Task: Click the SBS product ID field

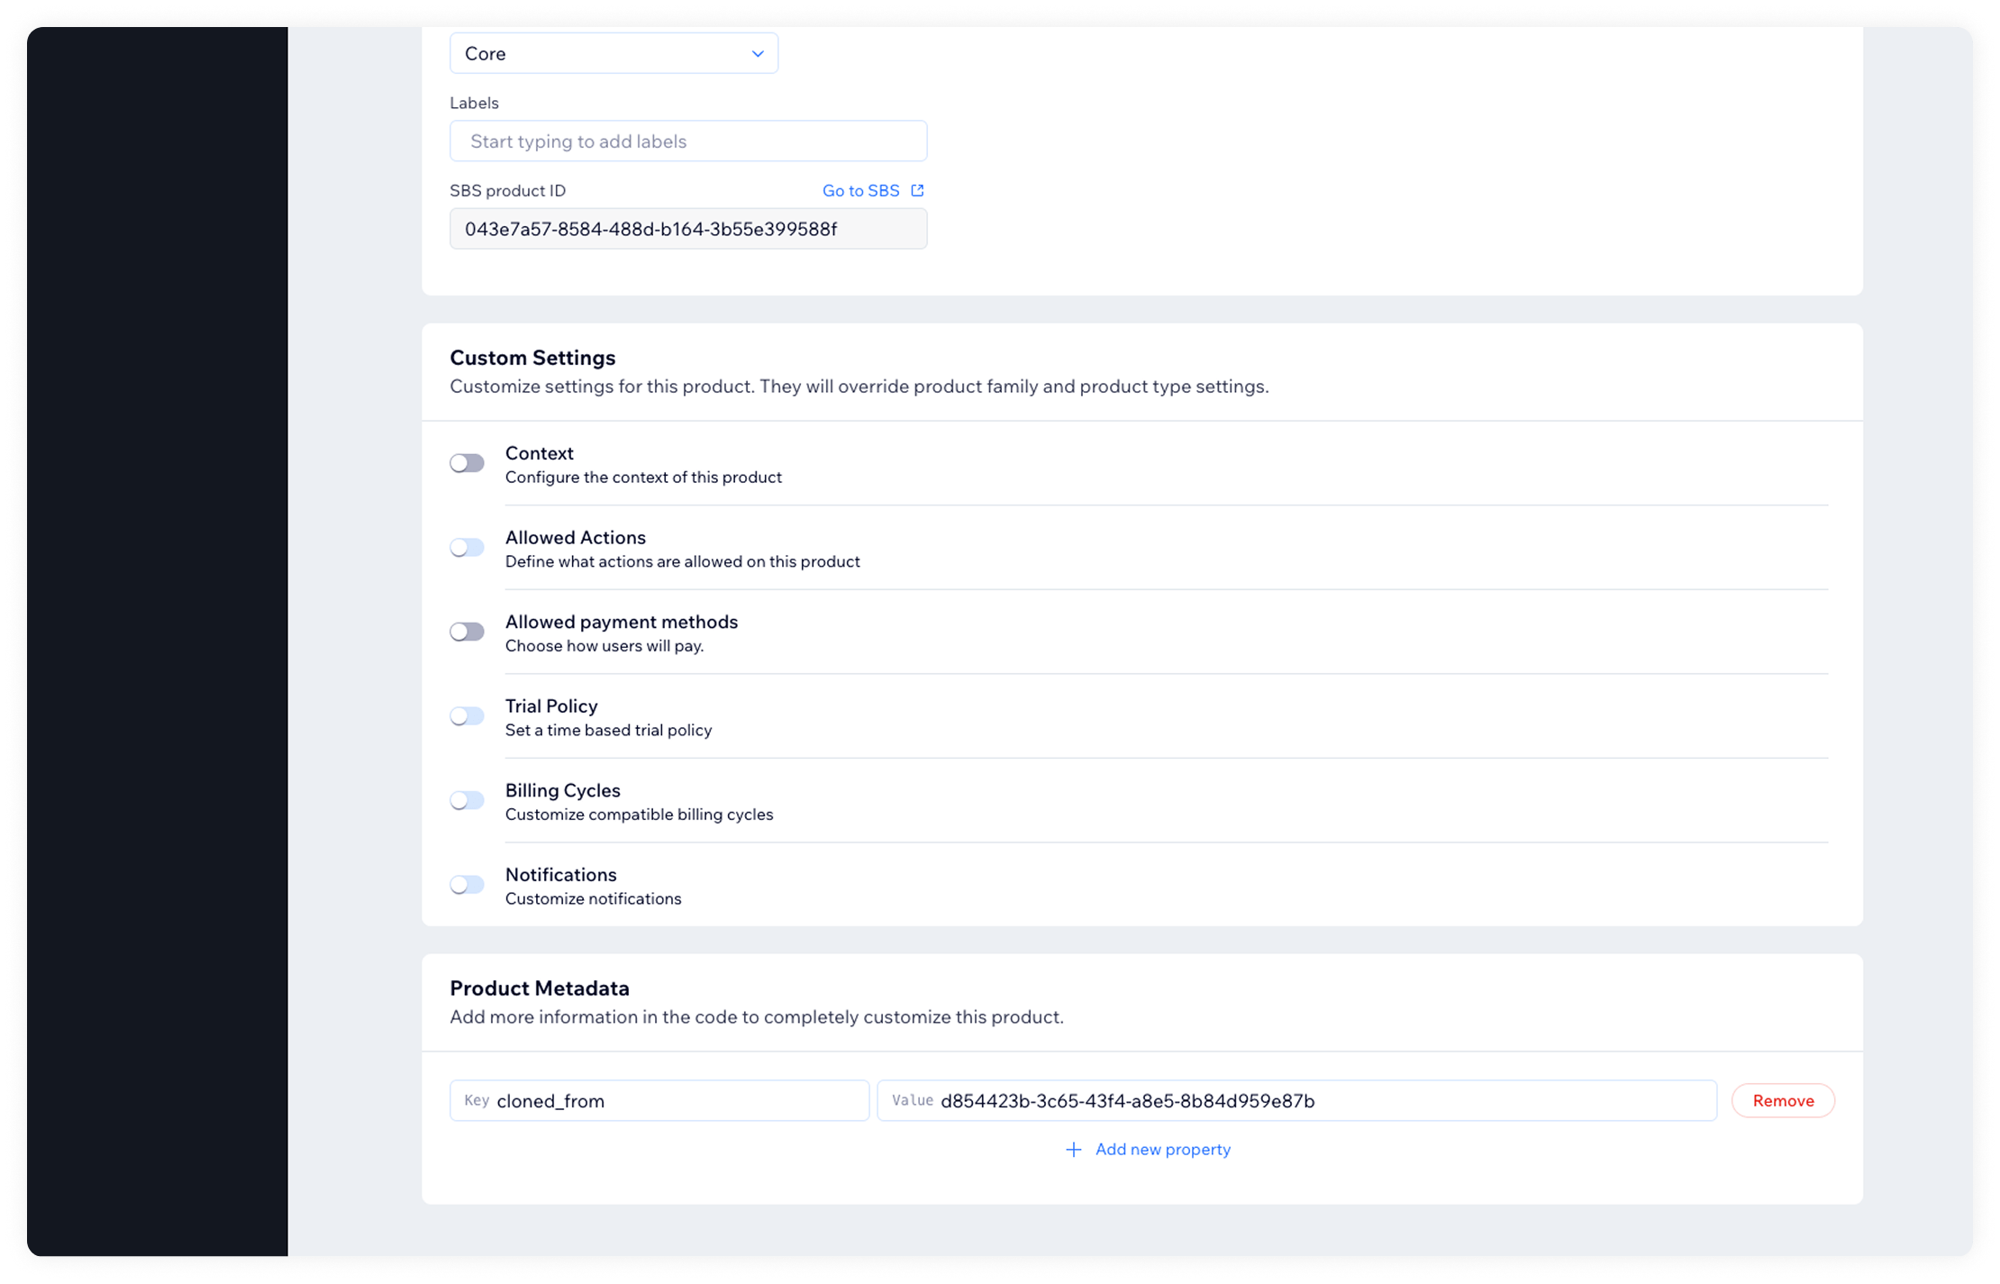Action: point(688,229)
